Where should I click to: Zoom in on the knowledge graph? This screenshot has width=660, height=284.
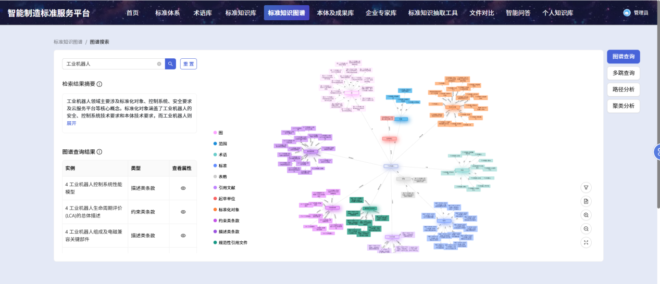tap(586, 215)
